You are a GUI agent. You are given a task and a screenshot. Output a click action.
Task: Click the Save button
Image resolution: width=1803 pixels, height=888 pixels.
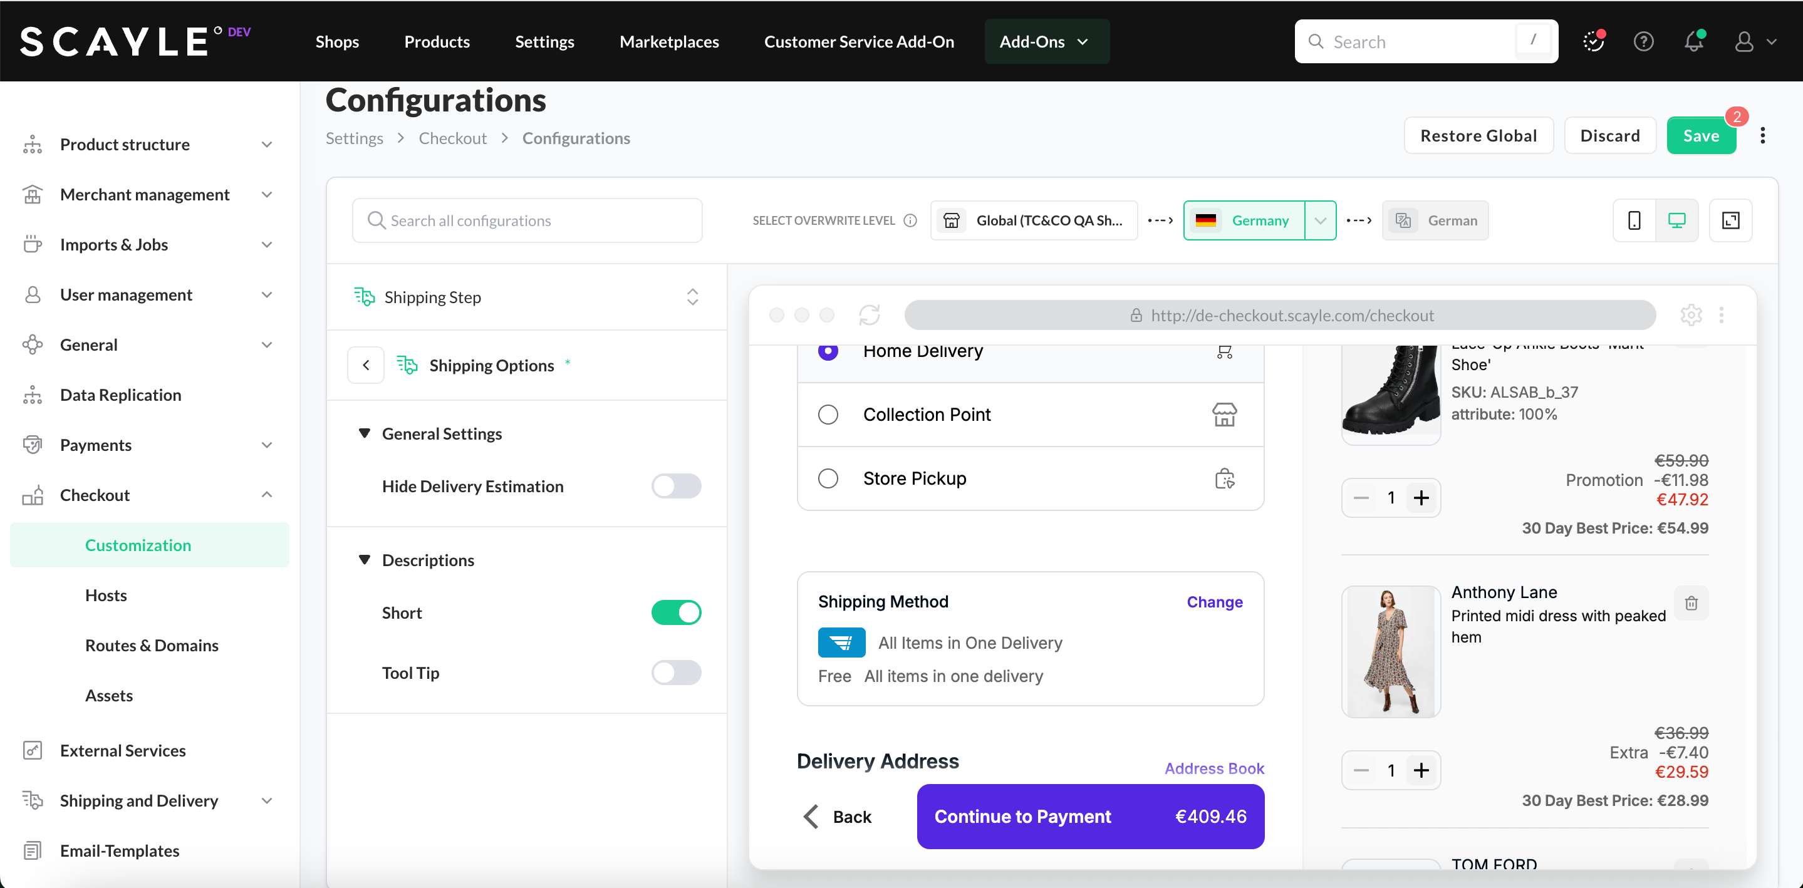[1700, 136]
